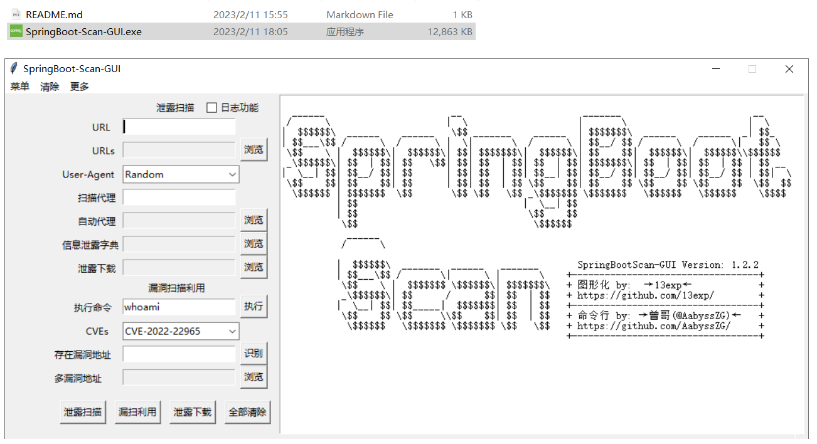Click the 漏扫利用 button

tap(137, 412)
